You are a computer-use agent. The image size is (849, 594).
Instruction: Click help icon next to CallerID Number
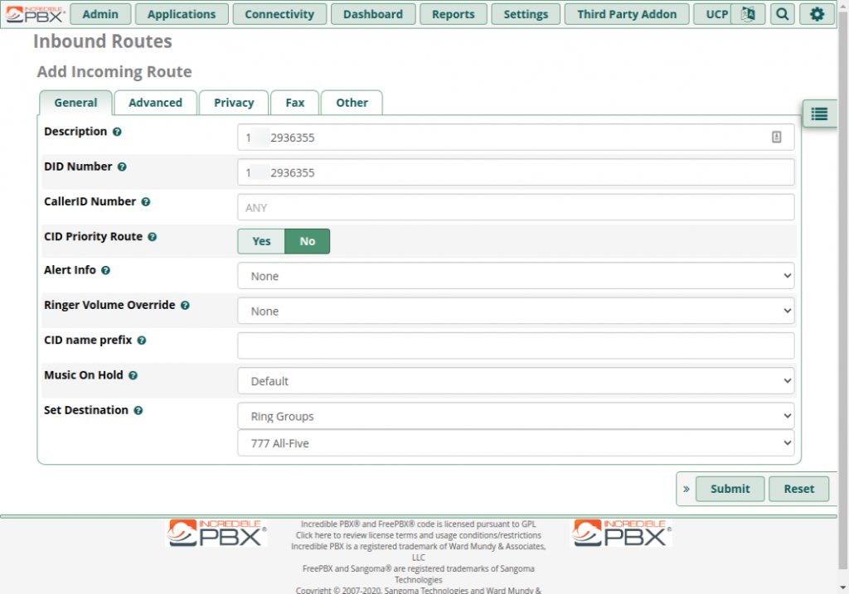tap(146, 202)
